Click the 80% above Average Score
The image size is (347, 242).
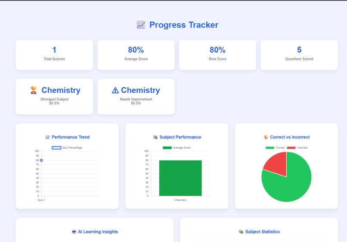pyautogui.click(x=136, y=50)
